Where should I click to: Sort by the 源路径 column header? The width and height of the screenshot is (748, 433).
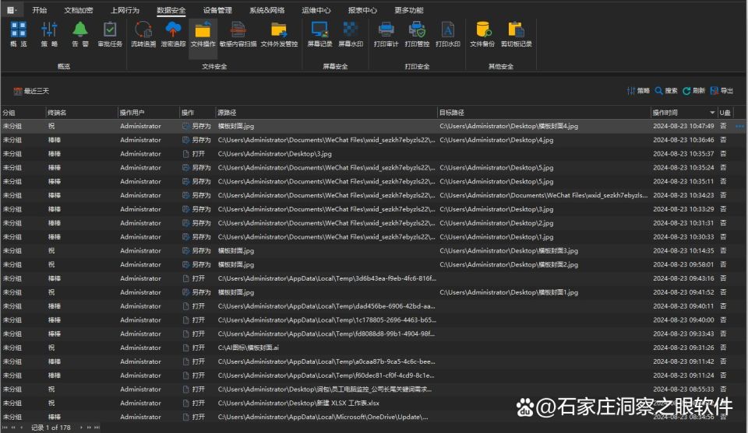click(326, 113)
